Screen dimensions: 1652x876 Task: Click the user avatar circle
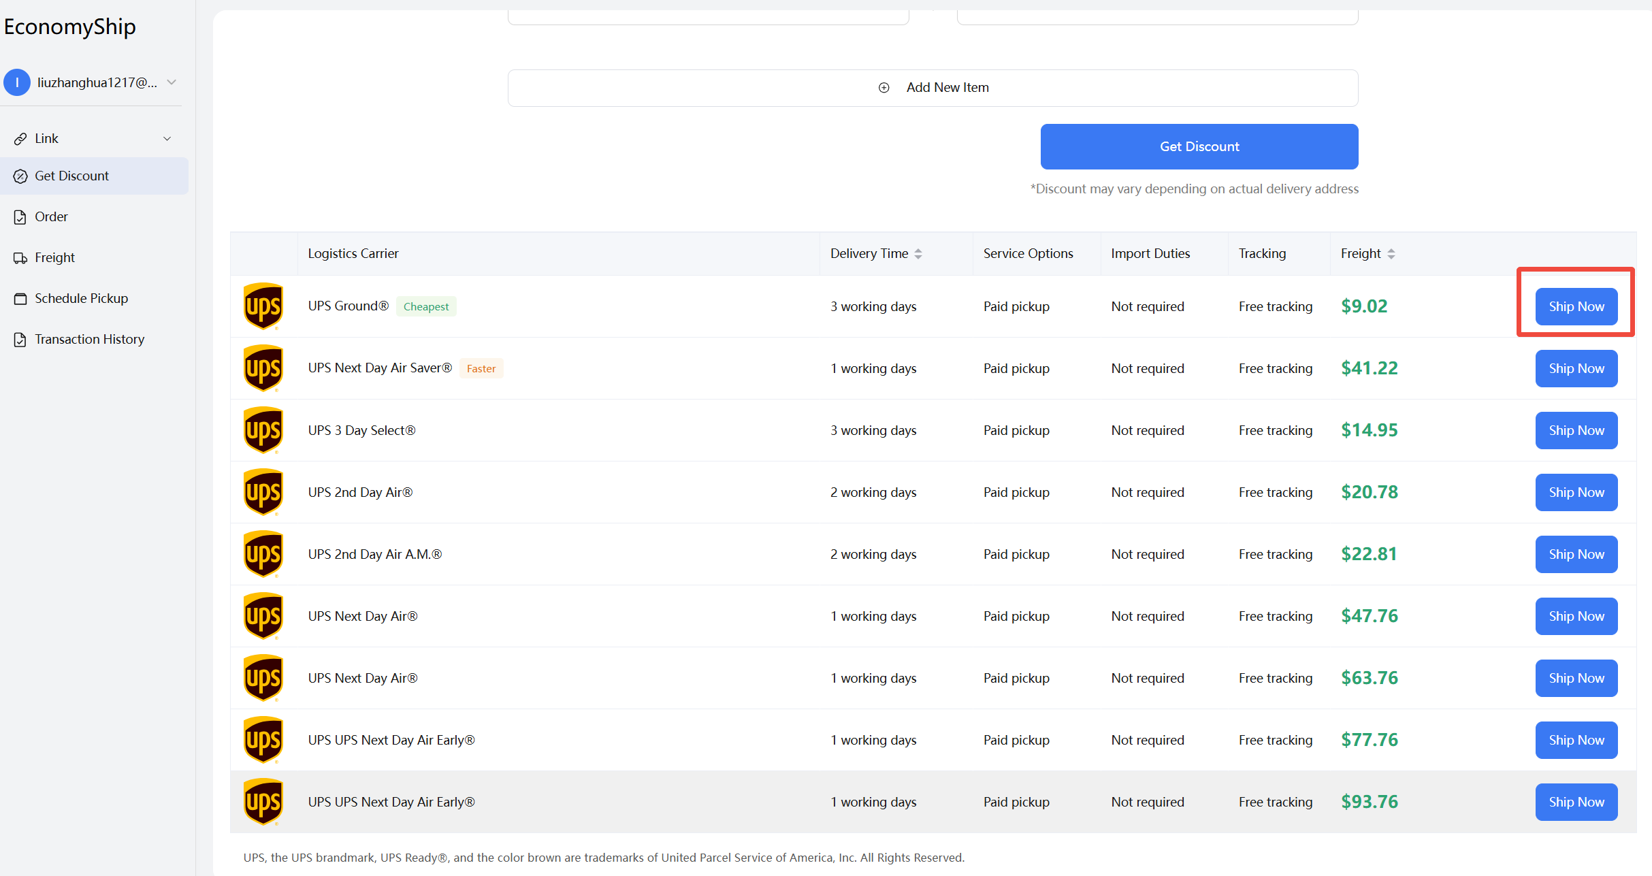coord(17,82)
